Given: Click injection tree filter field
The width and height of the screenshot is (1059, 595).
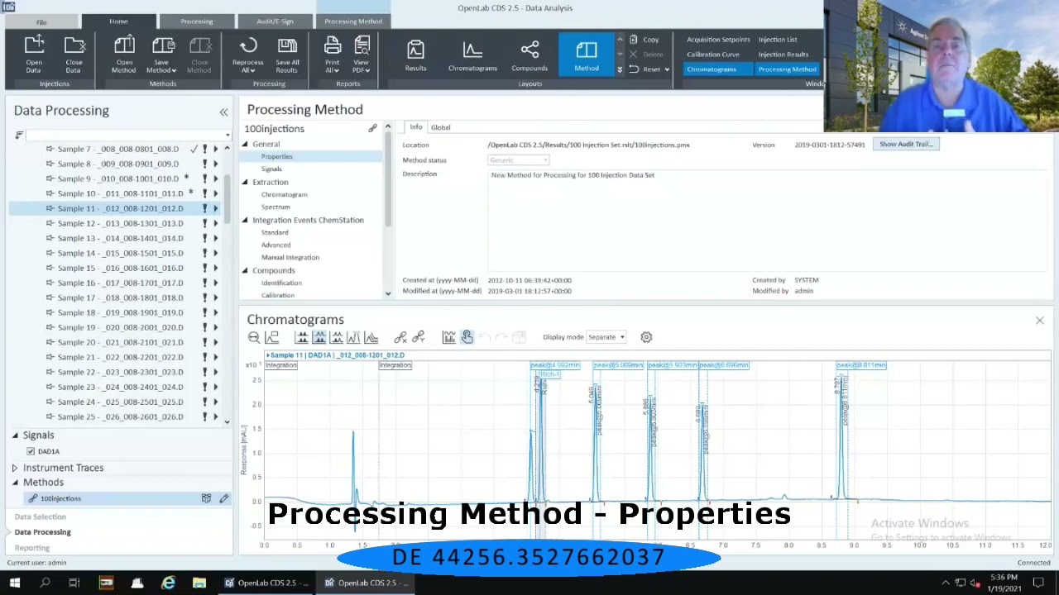Looking at the screenshot, I should tap(127, 135).
